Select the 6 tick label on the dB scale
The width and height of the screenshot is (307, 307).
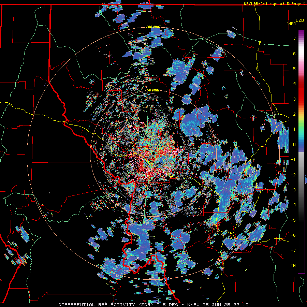pos(294,54)
